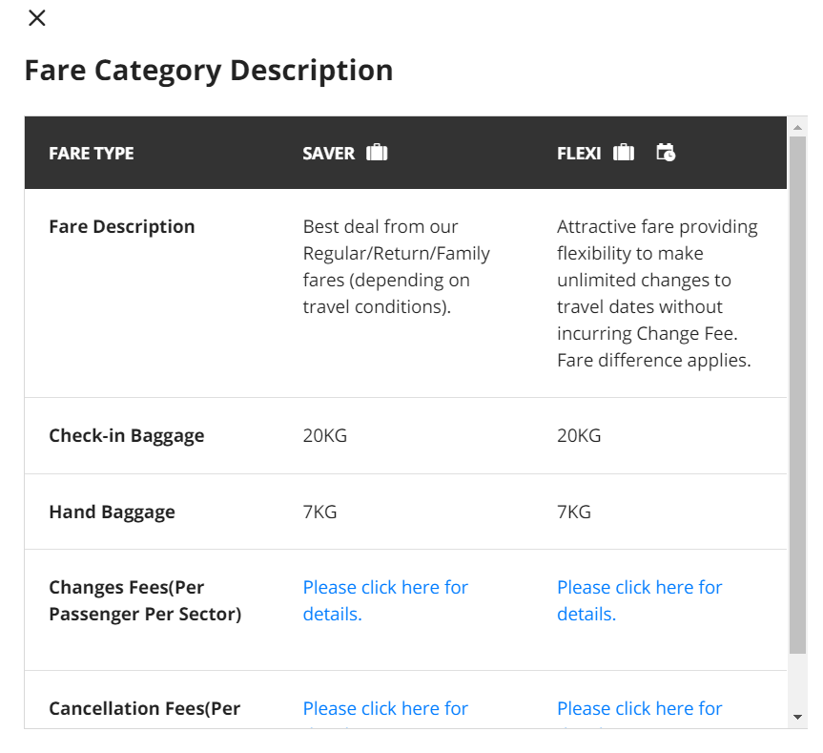Image resolution: width=823 pixels, height=753 pixels.
Task: Click the FARE TYPE header label
Action: [x=92, y=154]
